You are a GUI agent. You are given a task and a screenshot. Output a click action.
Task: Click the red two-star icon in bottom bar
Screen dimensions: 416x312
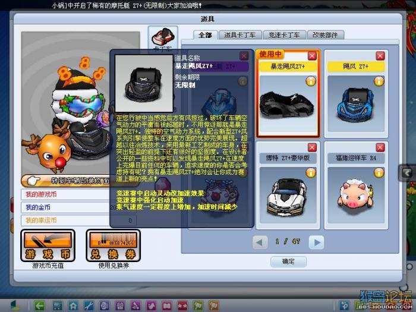182,305
